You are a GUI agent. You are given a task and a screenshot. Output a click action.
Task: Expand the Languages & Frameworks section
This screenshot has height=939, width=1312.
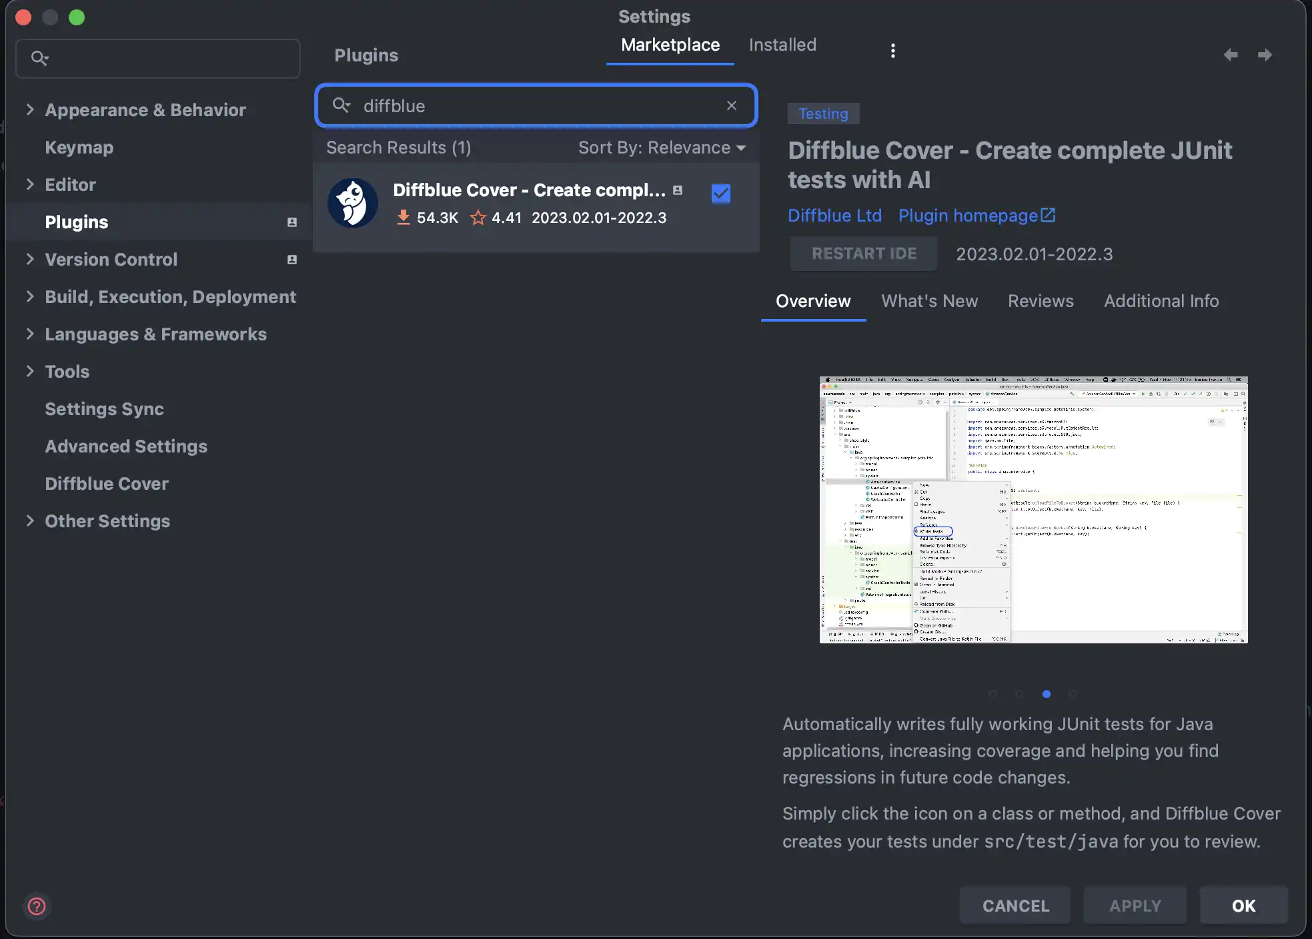click(x=30, y=334)
